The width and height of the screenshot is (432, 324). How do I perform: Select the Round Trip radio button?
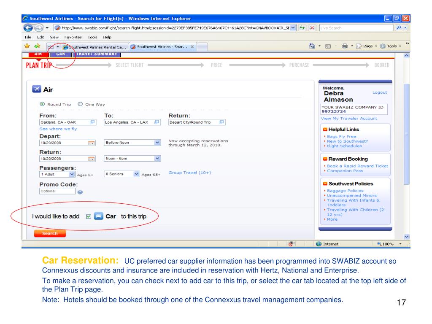[x=42, y=104]
